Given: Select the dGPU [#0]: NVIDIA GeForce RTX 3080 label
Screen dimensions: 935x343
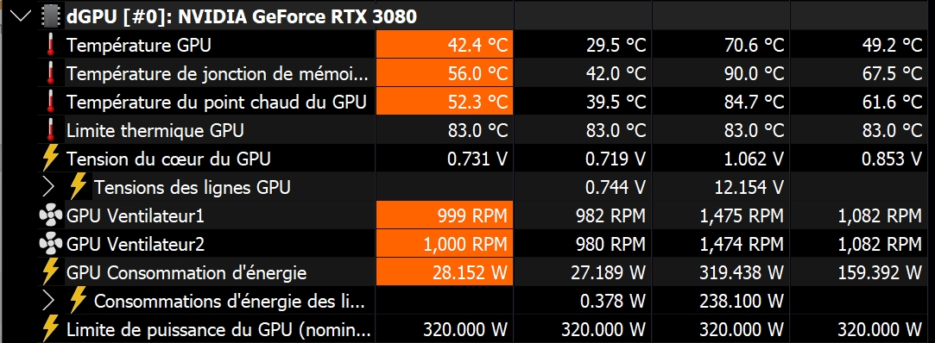Looking at the screenshot, I should point(242,16).
